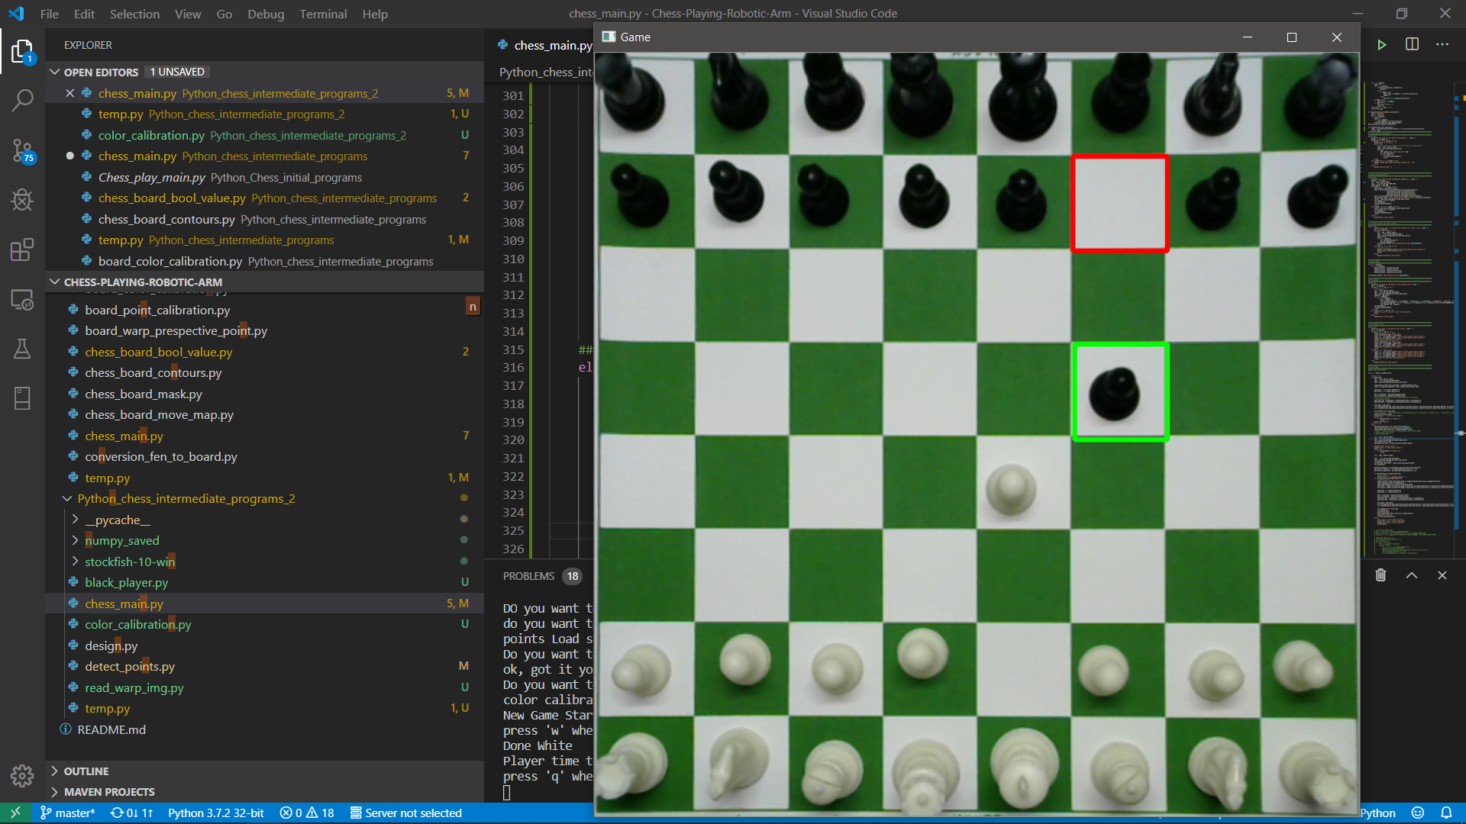This screenshot has height=824, width=1466.
Task: Open the Debug view bug icon
Action: pyautogui.click(x=22, y=200)
